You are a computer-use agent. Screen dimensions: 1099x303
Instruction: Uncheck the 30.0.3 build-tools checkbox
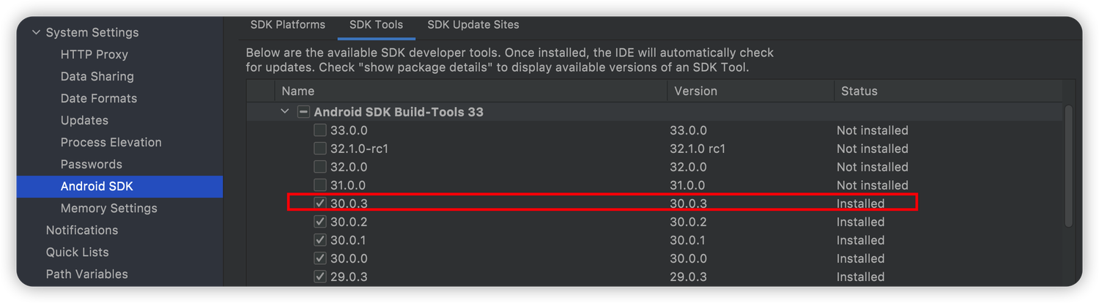pyautogui.click(x=320, y=203)
